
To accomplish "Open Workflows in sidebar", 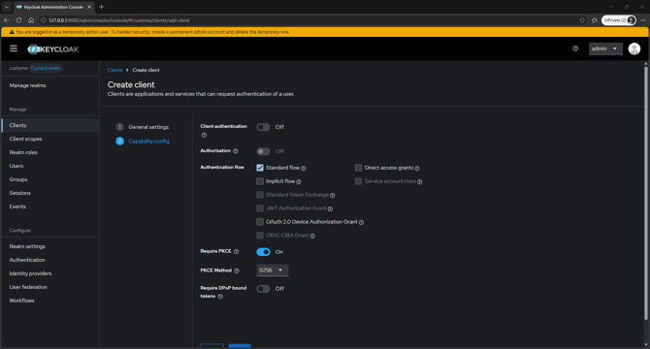I will point(21,301).
